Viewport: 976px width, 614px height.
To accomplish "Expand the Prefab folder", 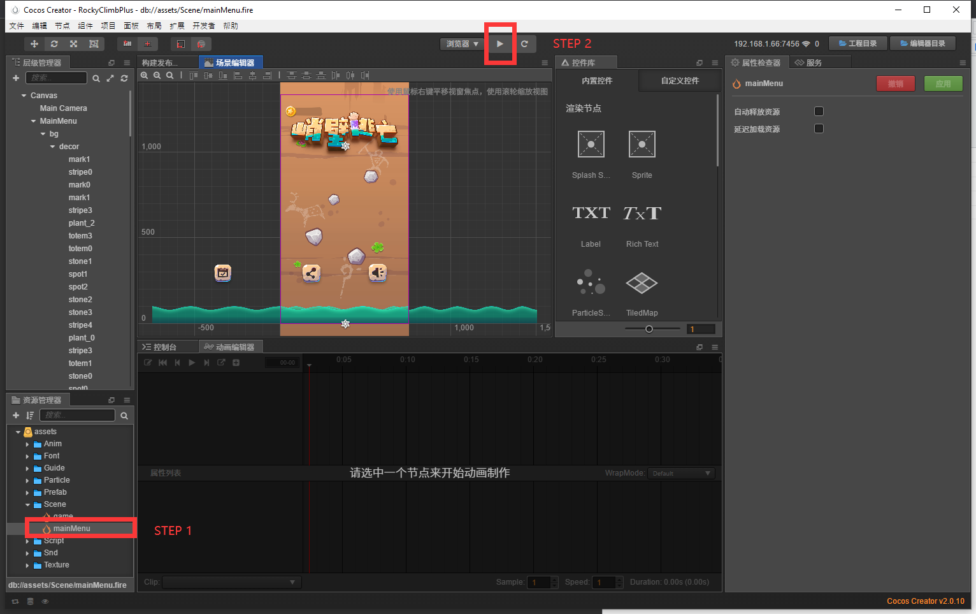I will click(x=27, y=493).
